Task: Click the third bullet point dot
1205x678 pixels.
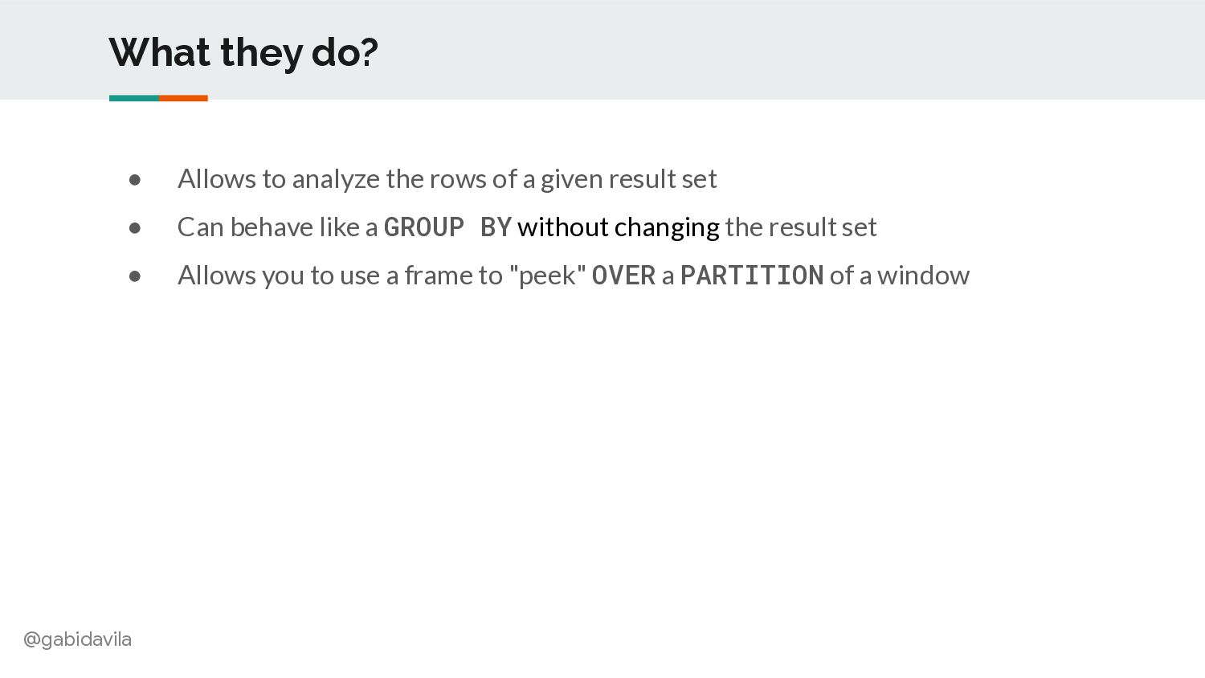Action: 135,276
